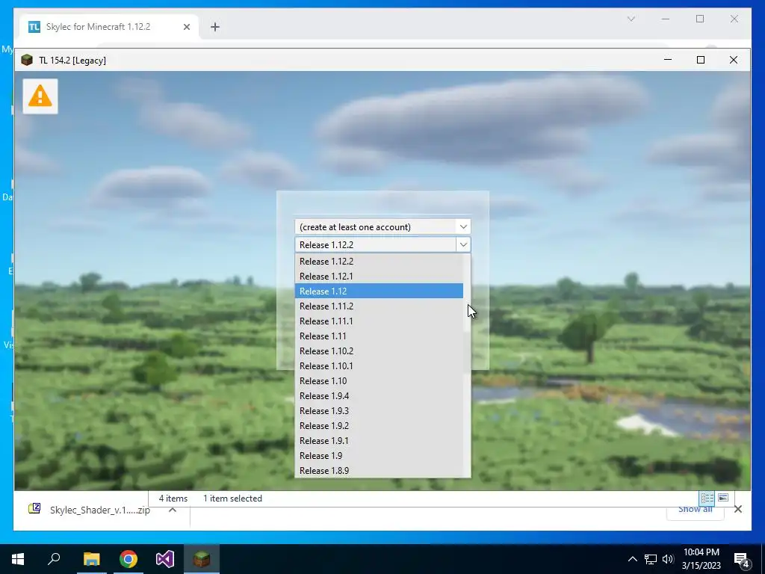The image size is (765, 574).
Task: Select Release 1.11.2 from version list
Action: (x=379, y=306)
